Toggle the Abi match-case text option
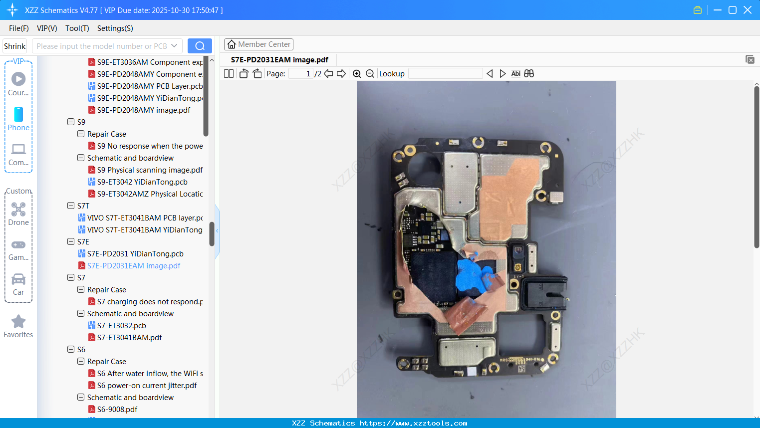Viewport: 760px width, 428px height. (x=516, y=74)
